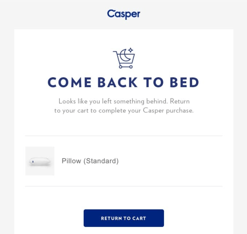
Task: Click the word COME in the headline
Action: pyautogui.click(x=69, y=82)
